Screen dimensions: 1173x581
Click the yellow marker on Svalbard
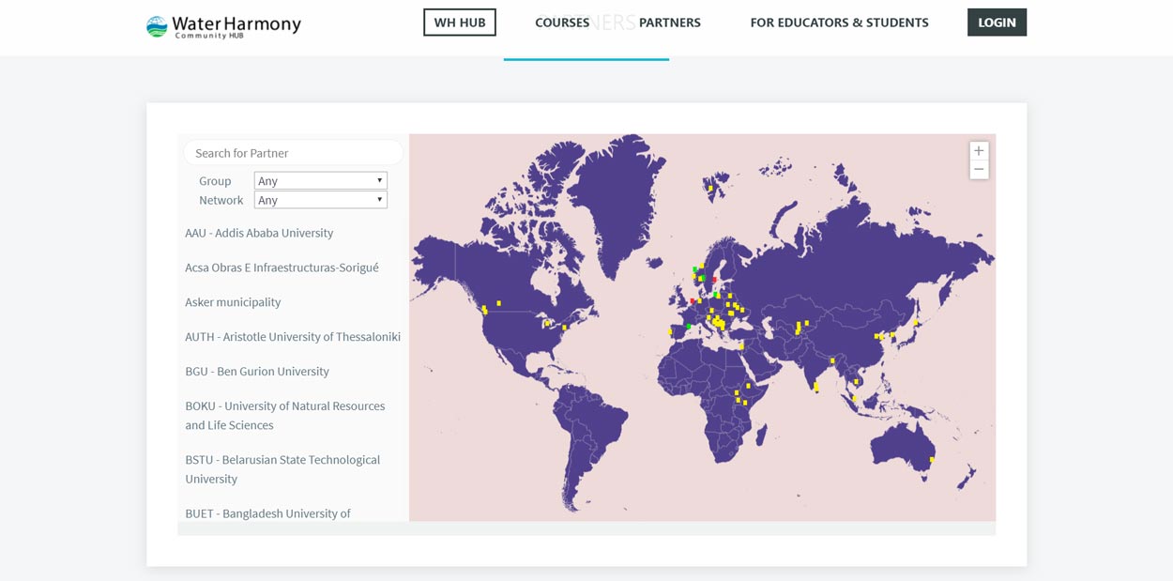(710, 188)
